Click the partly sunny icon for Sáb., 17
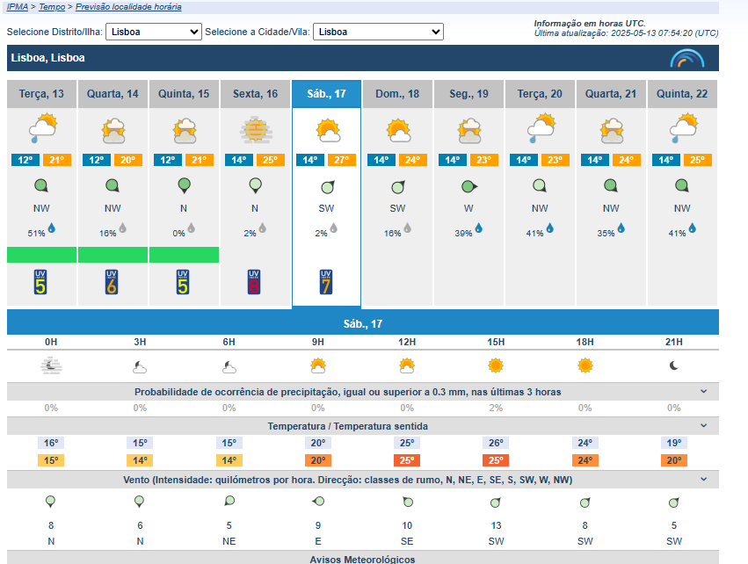This screenshot has width=748, height=564. click(328, 131)
